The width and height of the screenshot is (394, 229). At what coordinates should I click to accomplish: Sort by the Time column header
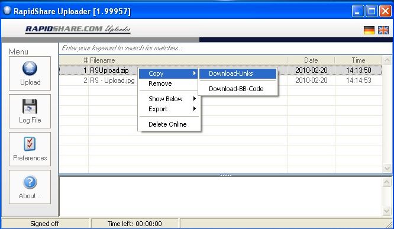coord(359,60)
